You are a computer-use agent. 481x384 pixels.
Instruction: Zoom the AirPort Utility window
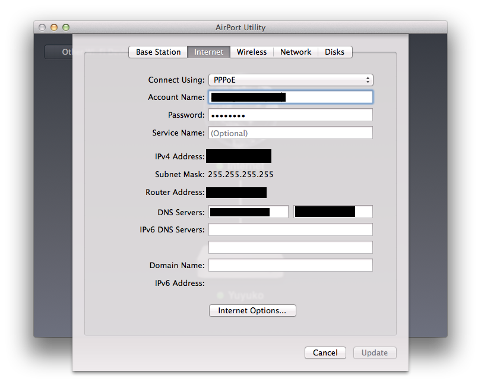pos(66,27)
